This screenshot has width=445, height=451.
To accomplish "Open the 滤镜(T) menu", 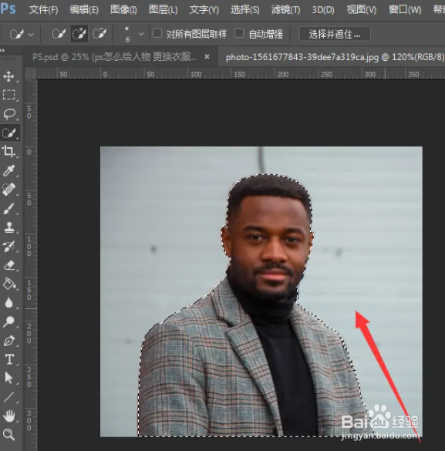I will click(x=285, y=10).
